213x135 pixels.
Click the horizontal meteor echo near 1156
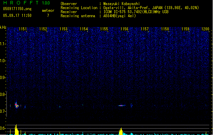coord(122,106)
